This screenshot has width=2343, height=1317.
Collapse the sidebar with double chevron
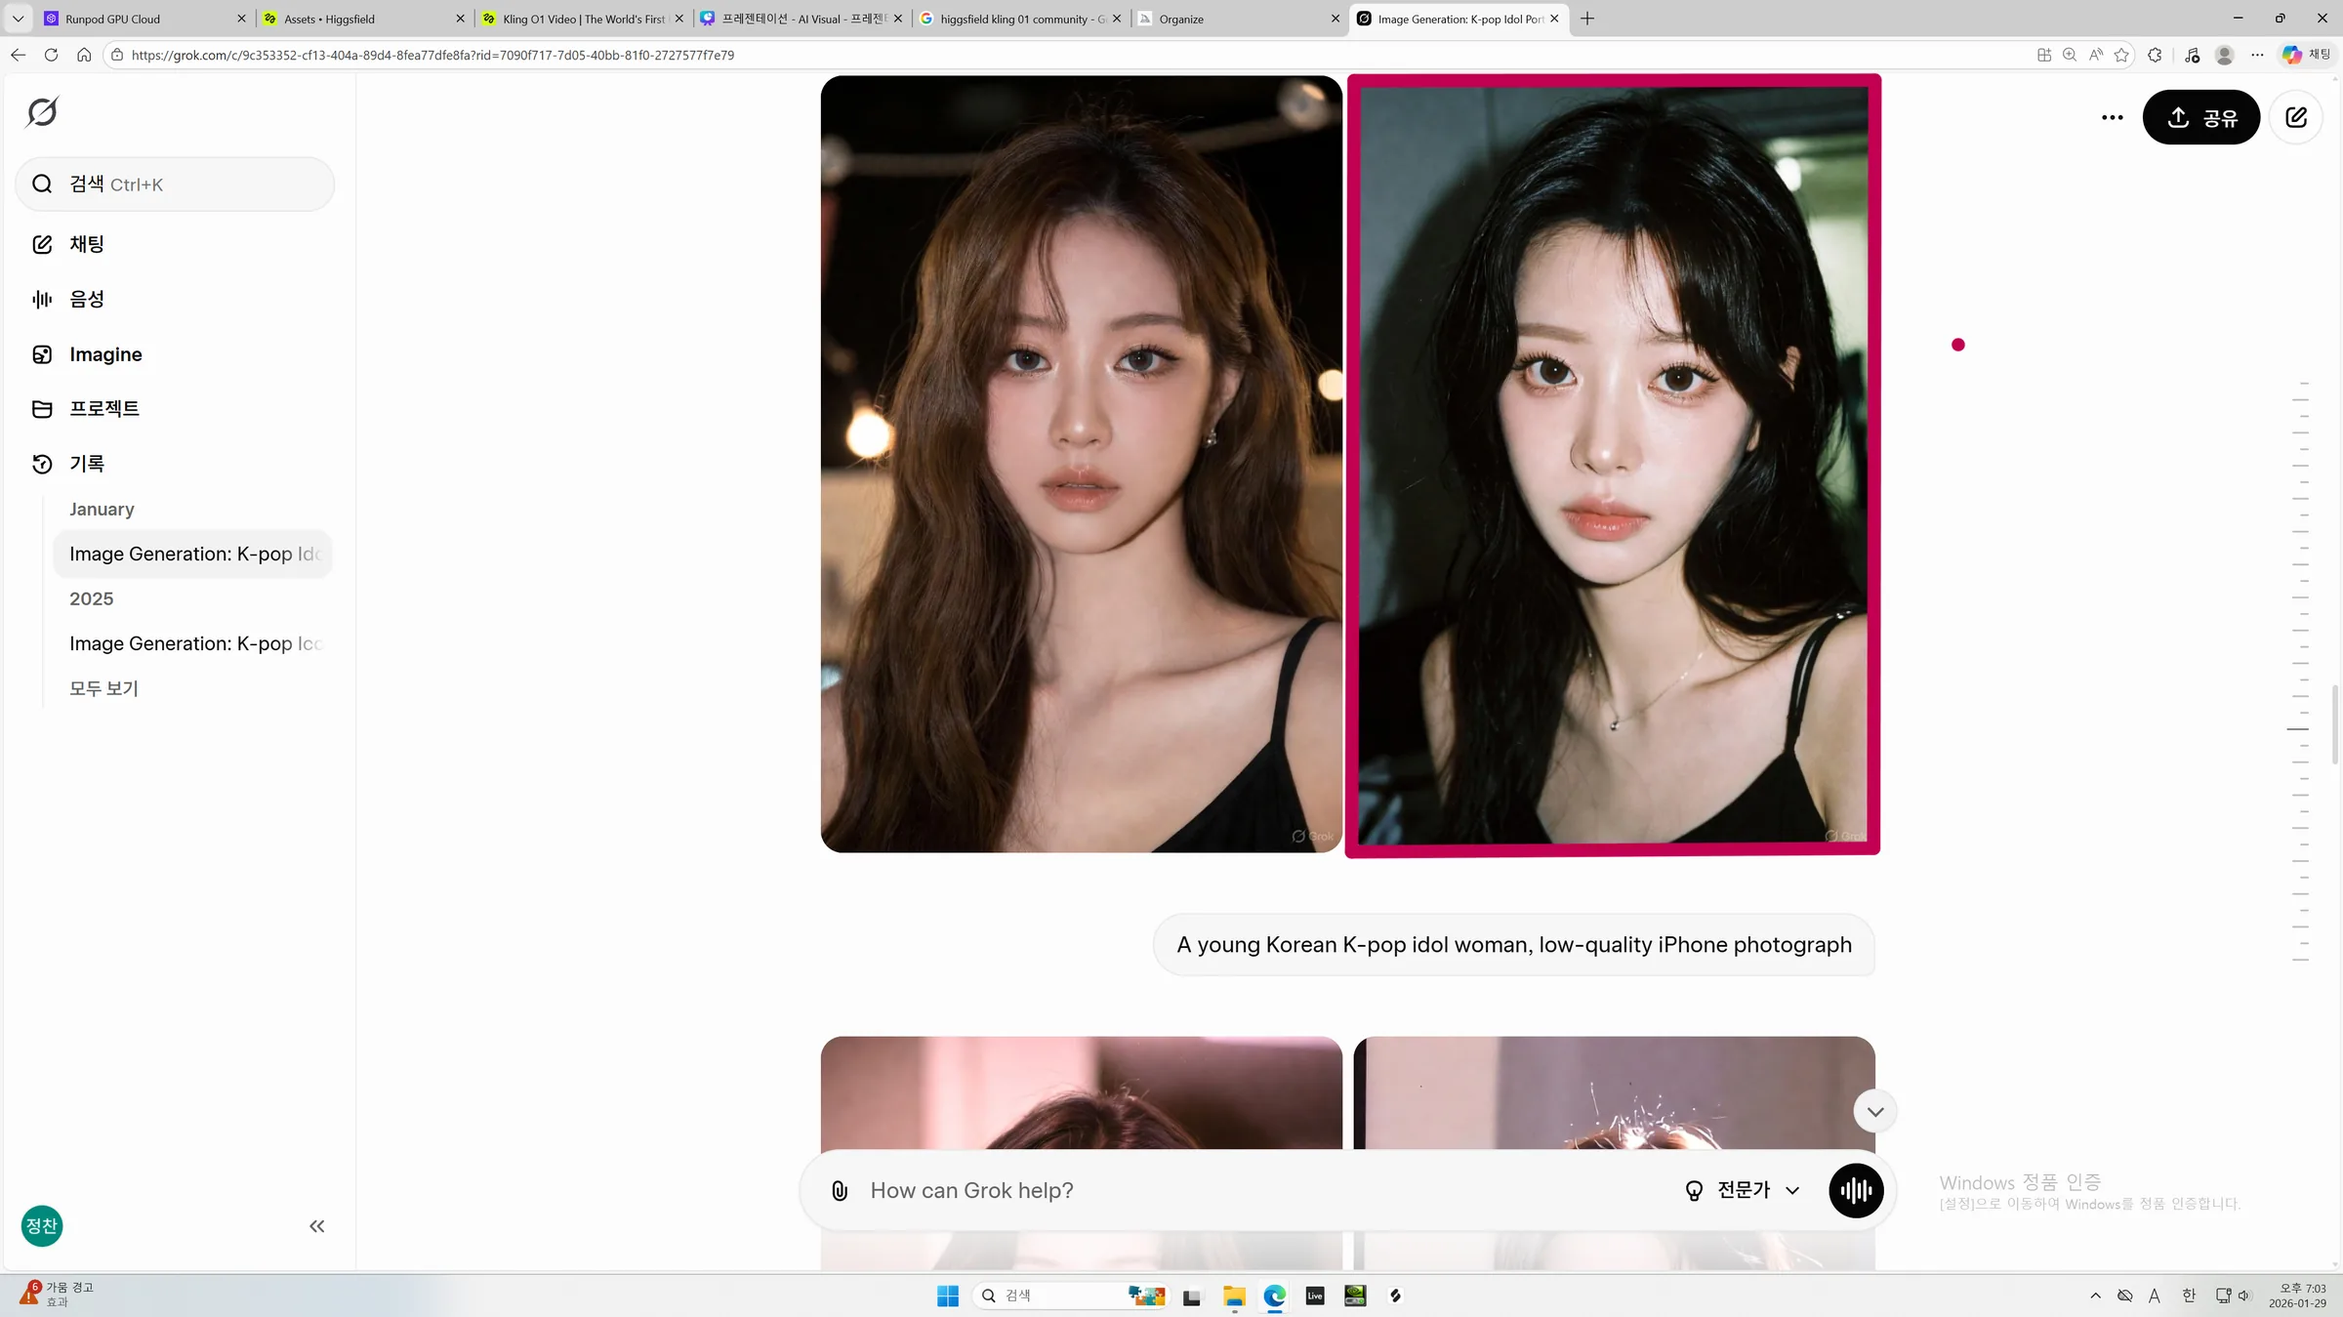click(x=316, y=1226)
